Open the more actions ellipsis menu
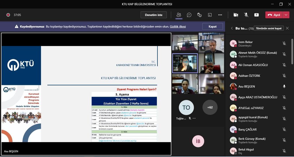Screen dimensions: 294x157 point(220,15)
